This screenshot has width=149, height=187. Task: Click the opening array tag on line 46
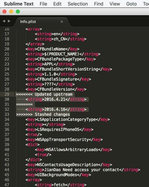coord(34,180)
